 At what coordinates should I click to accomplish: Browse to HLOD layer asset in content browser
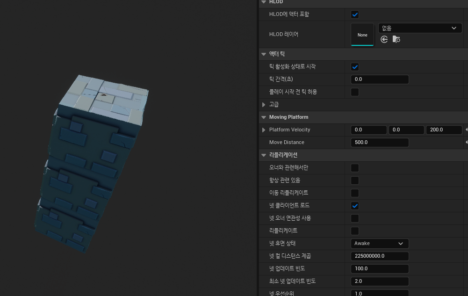(396, 39)
